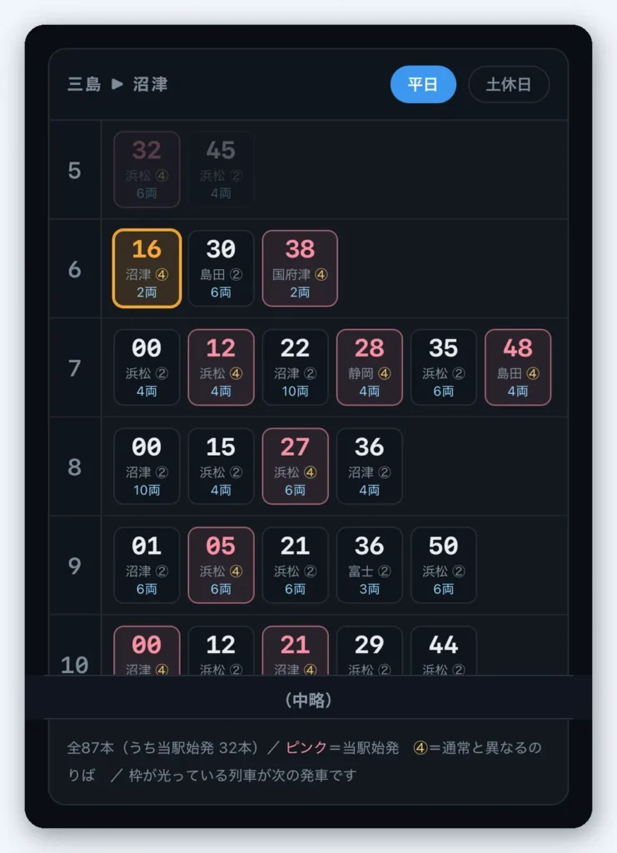Expand the （中略） omitted hours section
This screenshot has width=617, height=853.
pos(308,700)
